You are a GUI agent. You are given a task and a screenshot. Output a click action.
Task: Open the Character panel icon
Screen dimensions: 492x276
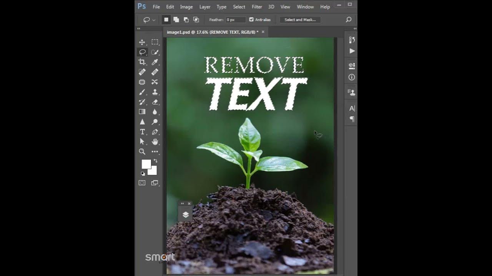pos(352,108)
